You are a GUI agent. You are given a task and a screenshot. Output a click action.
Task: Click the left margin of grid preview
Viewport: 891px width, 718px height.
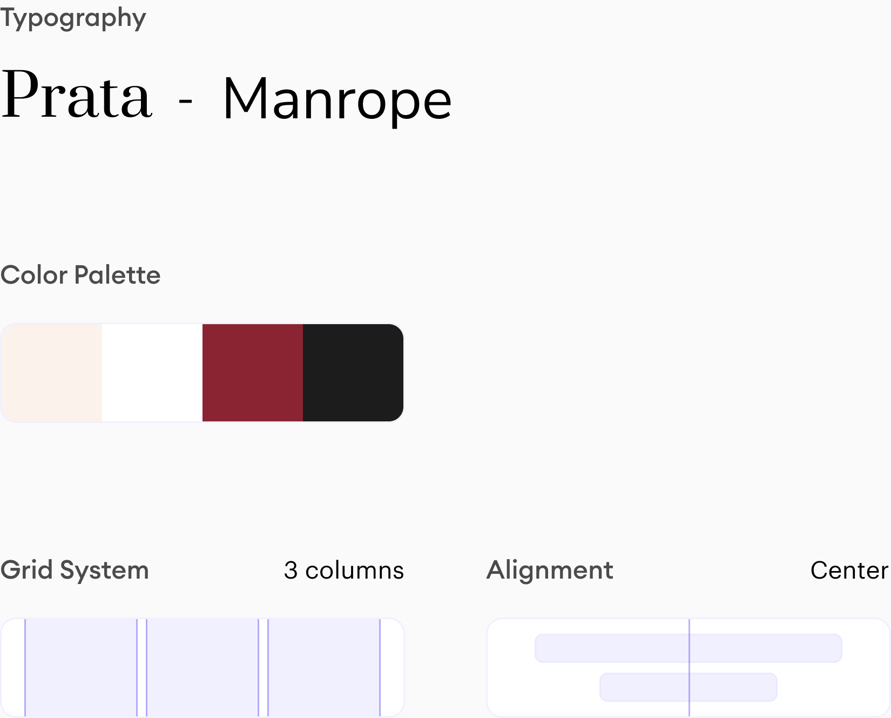tap(13, 668)
